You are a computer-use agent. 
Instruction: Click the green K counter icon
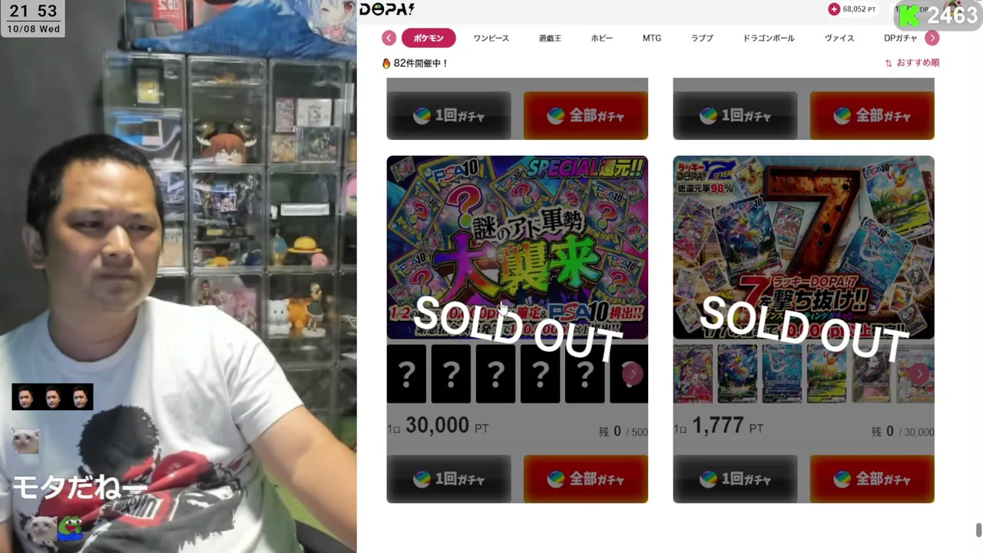click(910, 15)
